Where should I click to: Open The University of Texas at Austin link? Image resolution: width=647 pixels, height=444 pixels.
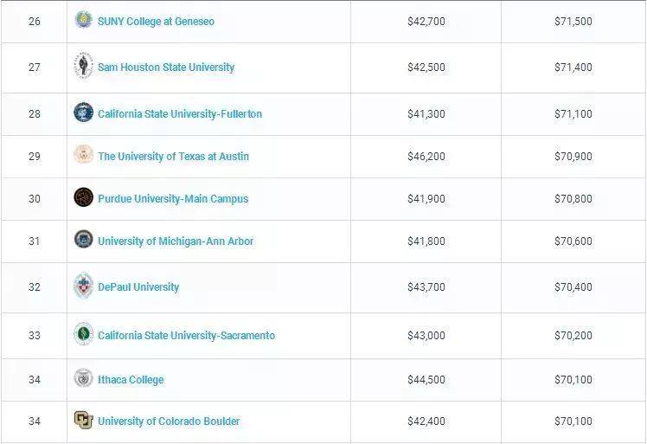pos(173,156)
